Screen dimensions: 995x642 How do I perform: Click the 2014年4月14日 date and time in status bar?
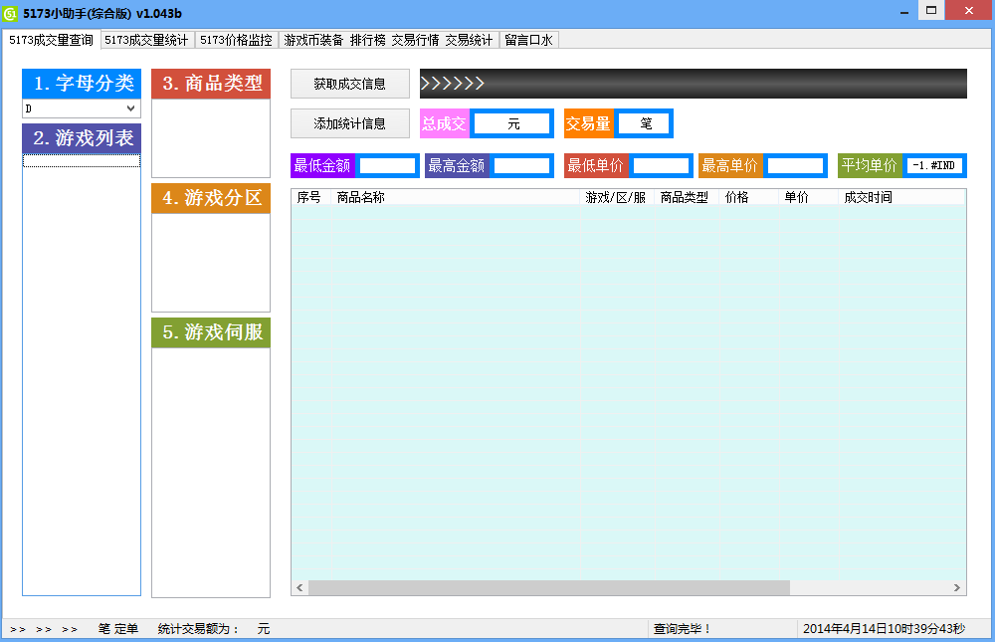884,629
